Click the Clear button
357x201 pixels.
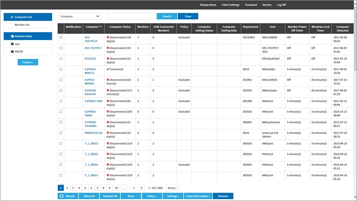pos(188,16)
